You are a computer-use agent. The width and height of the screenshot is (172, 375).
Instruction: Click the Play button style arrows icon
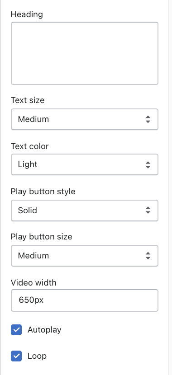(x=148, y=211)
